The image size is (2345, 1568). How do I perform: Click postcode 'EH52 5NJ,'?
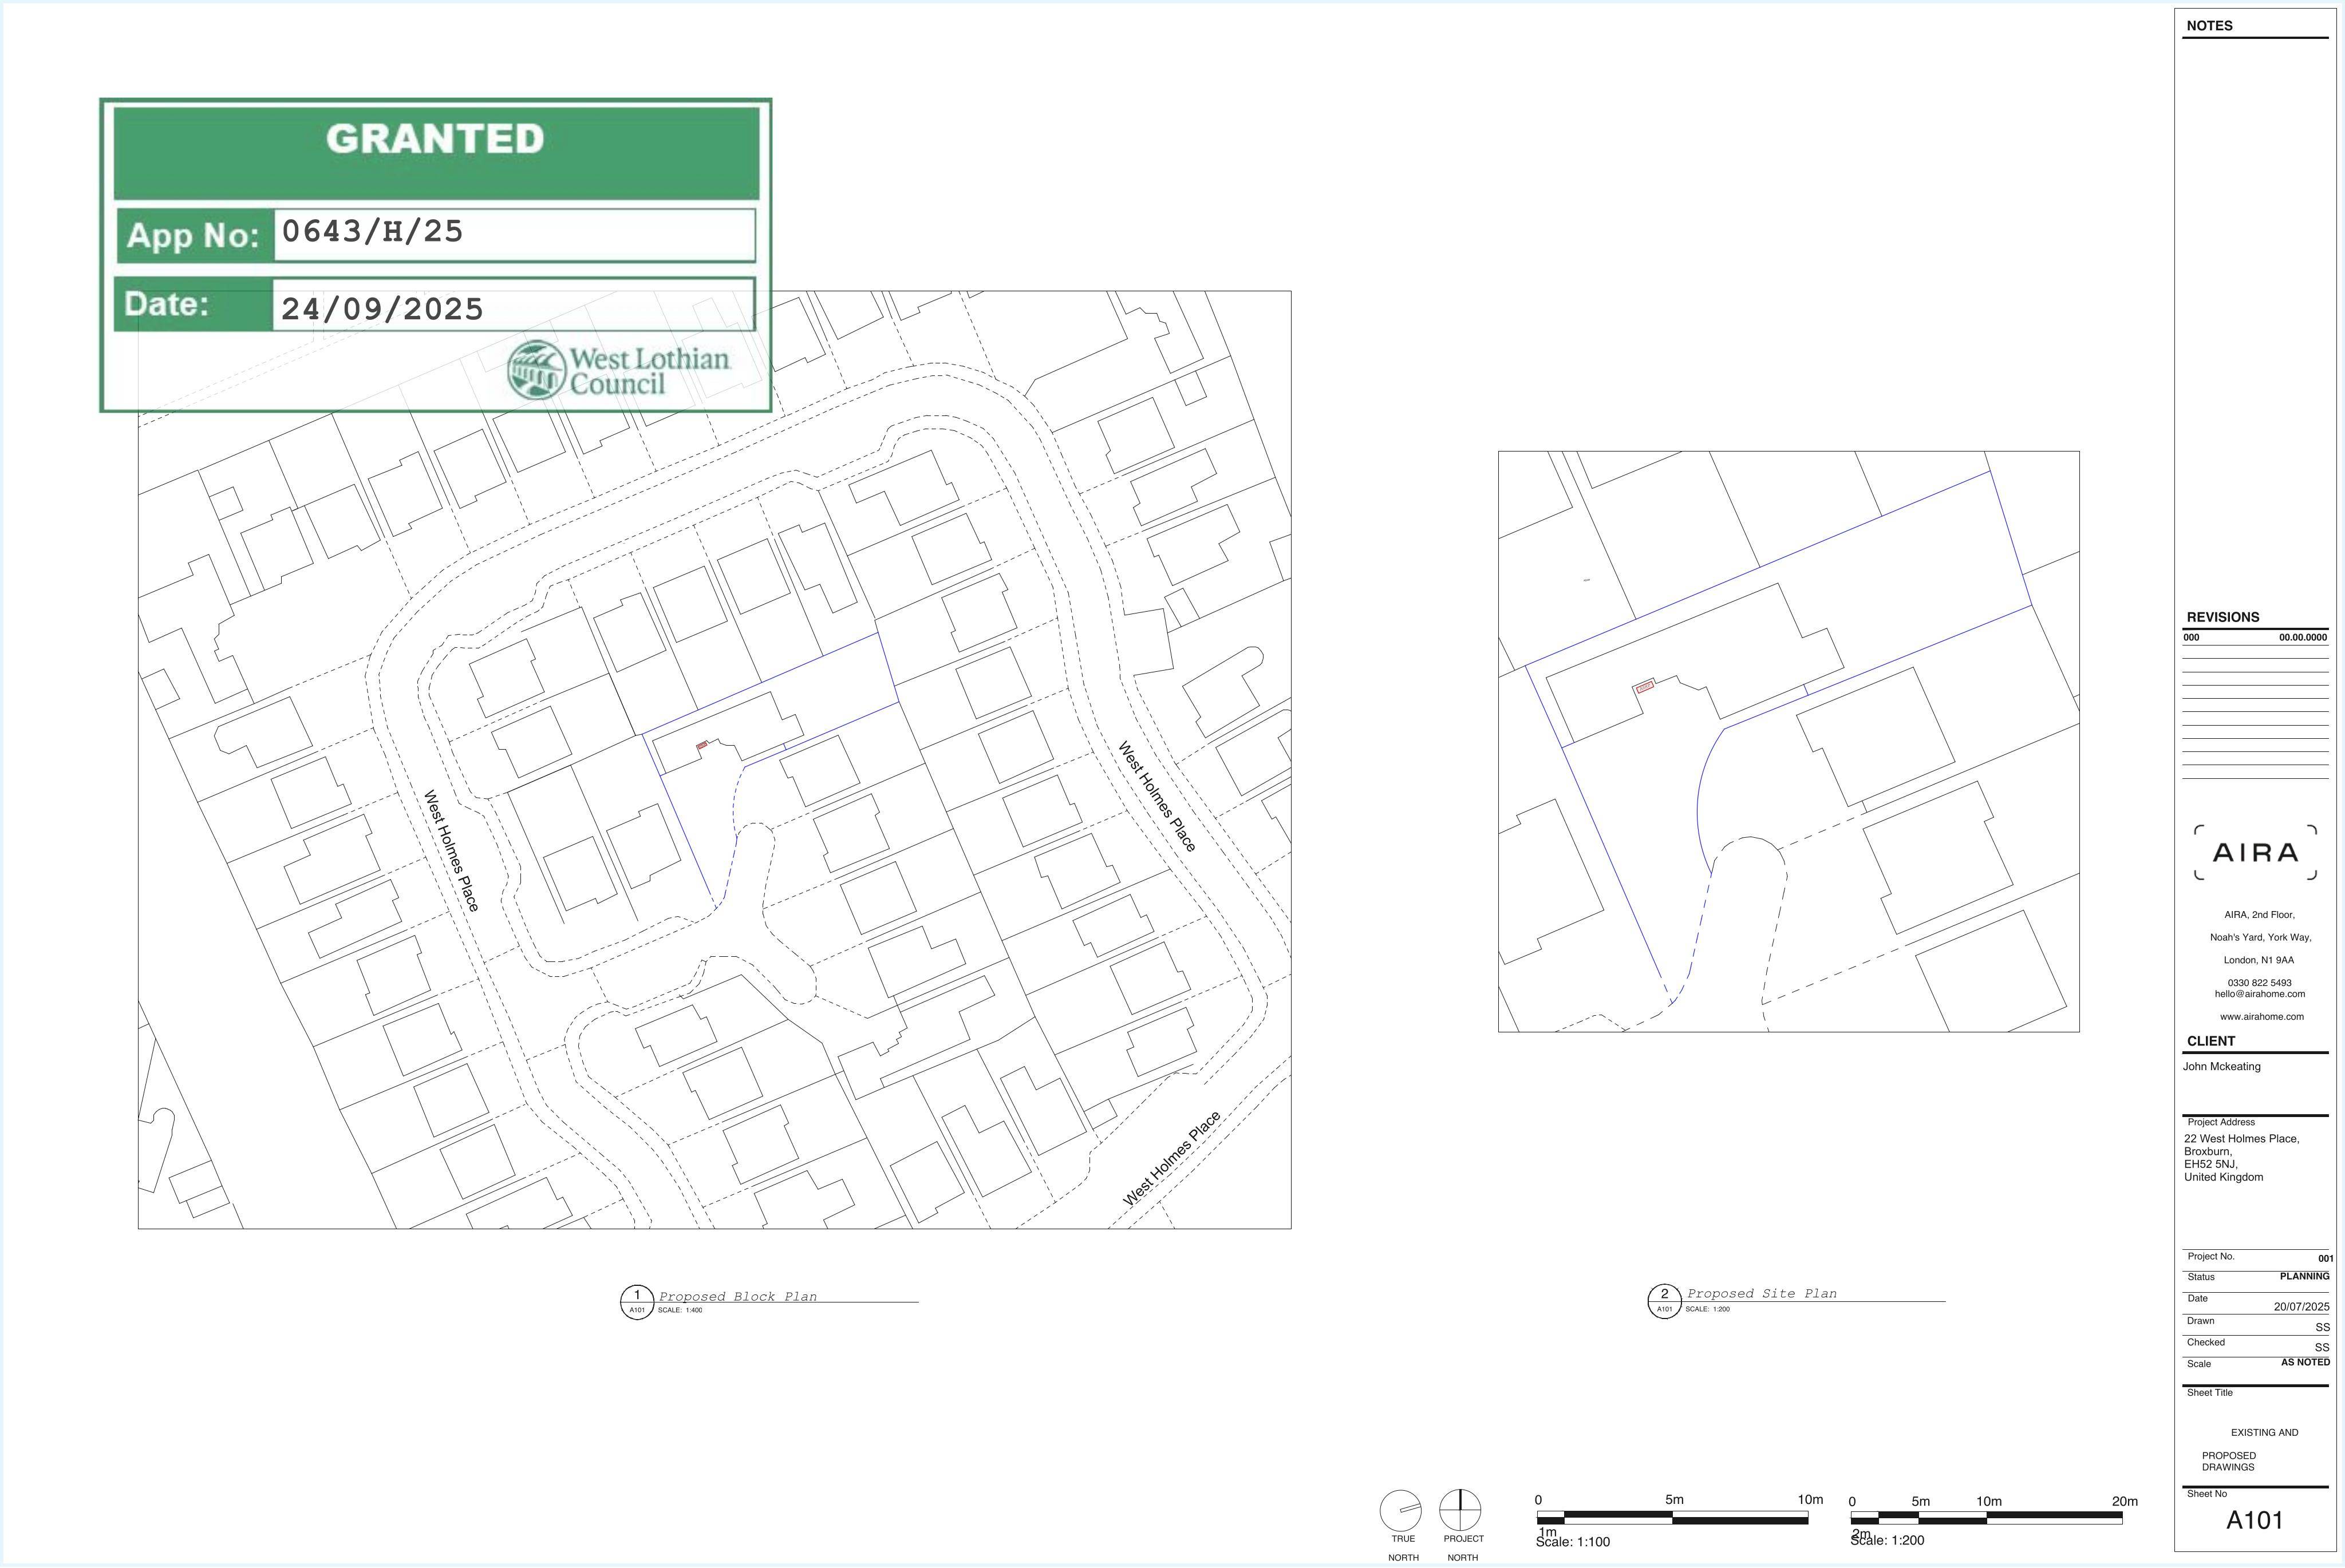pos(2210,1164)
